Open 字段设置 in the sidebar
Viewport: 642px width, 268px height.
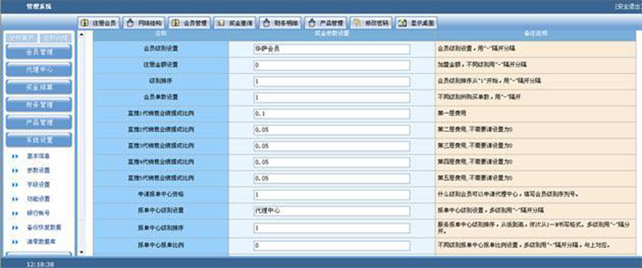click(x=38, y=184)
